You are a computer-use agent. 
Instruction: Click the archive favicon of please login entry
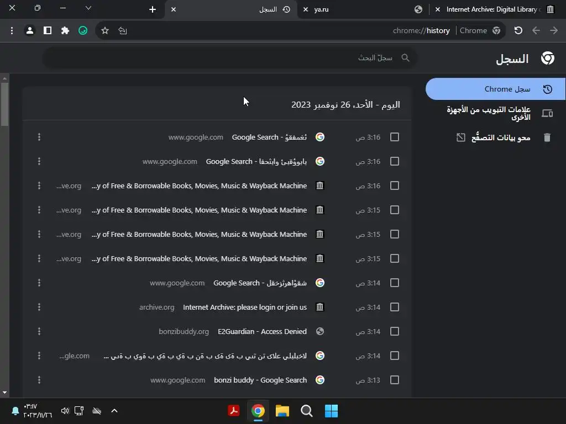[x=320, y=307]
